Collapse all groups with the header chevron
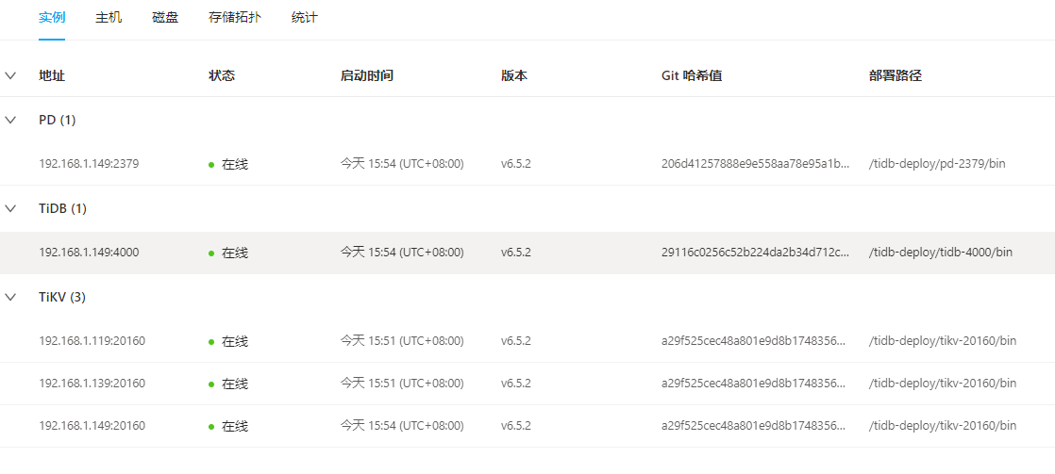 (10, 75)
